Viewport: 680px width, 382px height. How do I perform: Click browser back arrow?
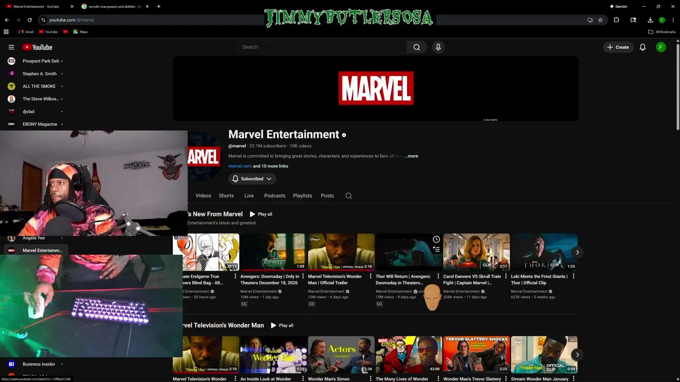point(7,20)
